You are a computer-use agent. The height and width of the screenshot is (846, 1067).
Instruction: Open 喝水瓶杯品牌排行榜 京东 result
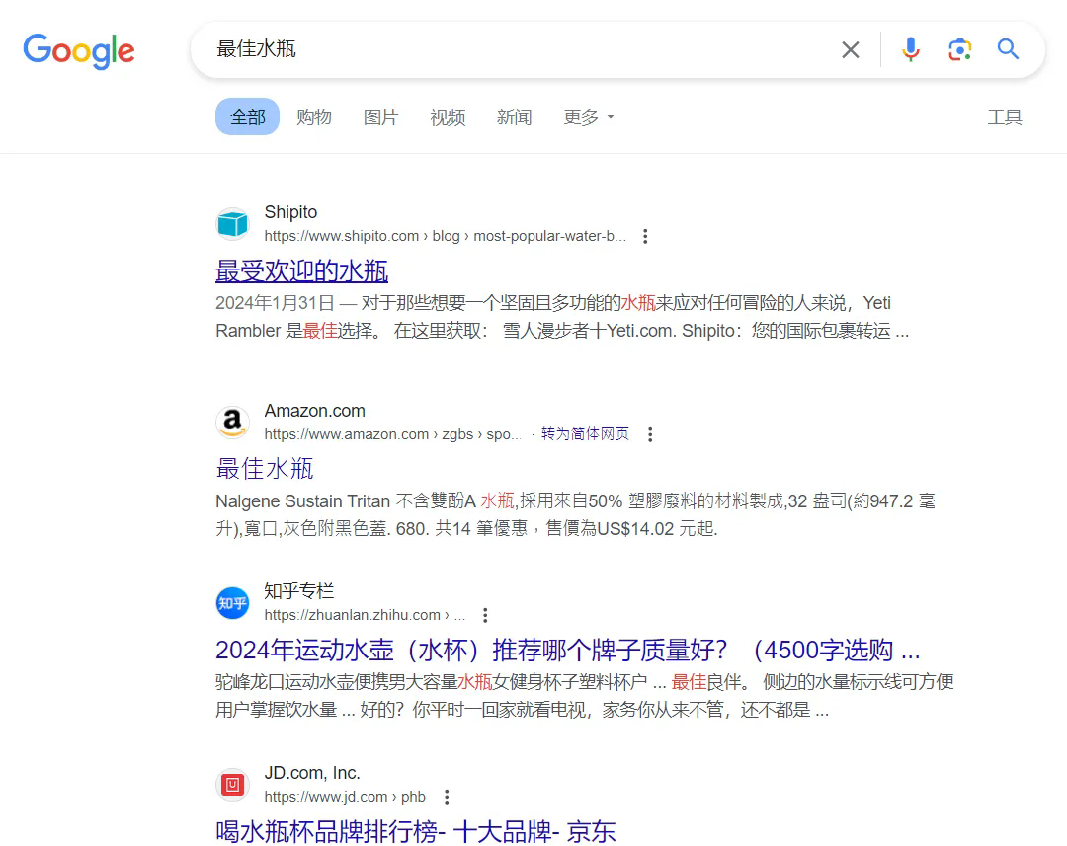tap(416, 832)
